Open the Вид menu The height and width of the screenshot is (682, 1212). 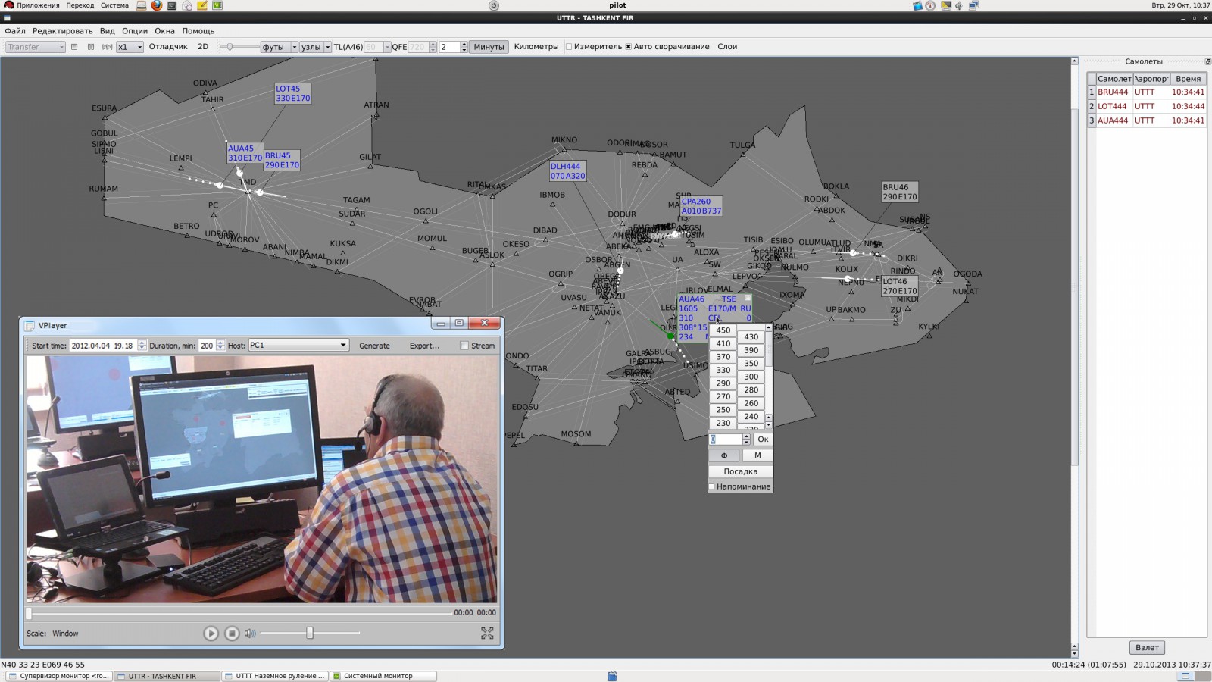[108, 31]
